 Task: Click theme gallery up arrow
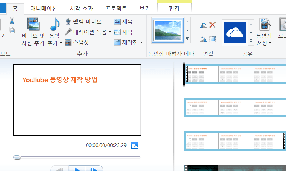pyautogui.click(x=187, y=22)
